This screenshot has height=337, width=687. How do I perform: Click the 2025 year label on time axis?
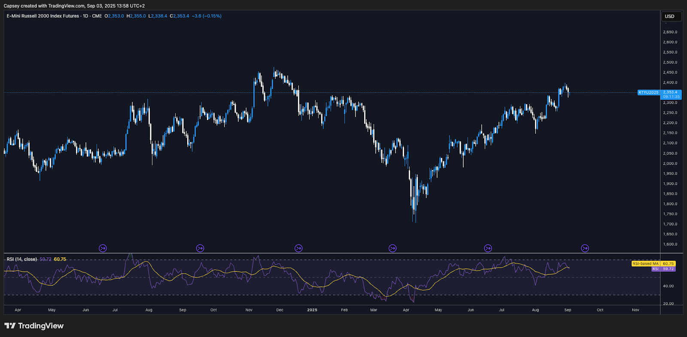(312, 310)
